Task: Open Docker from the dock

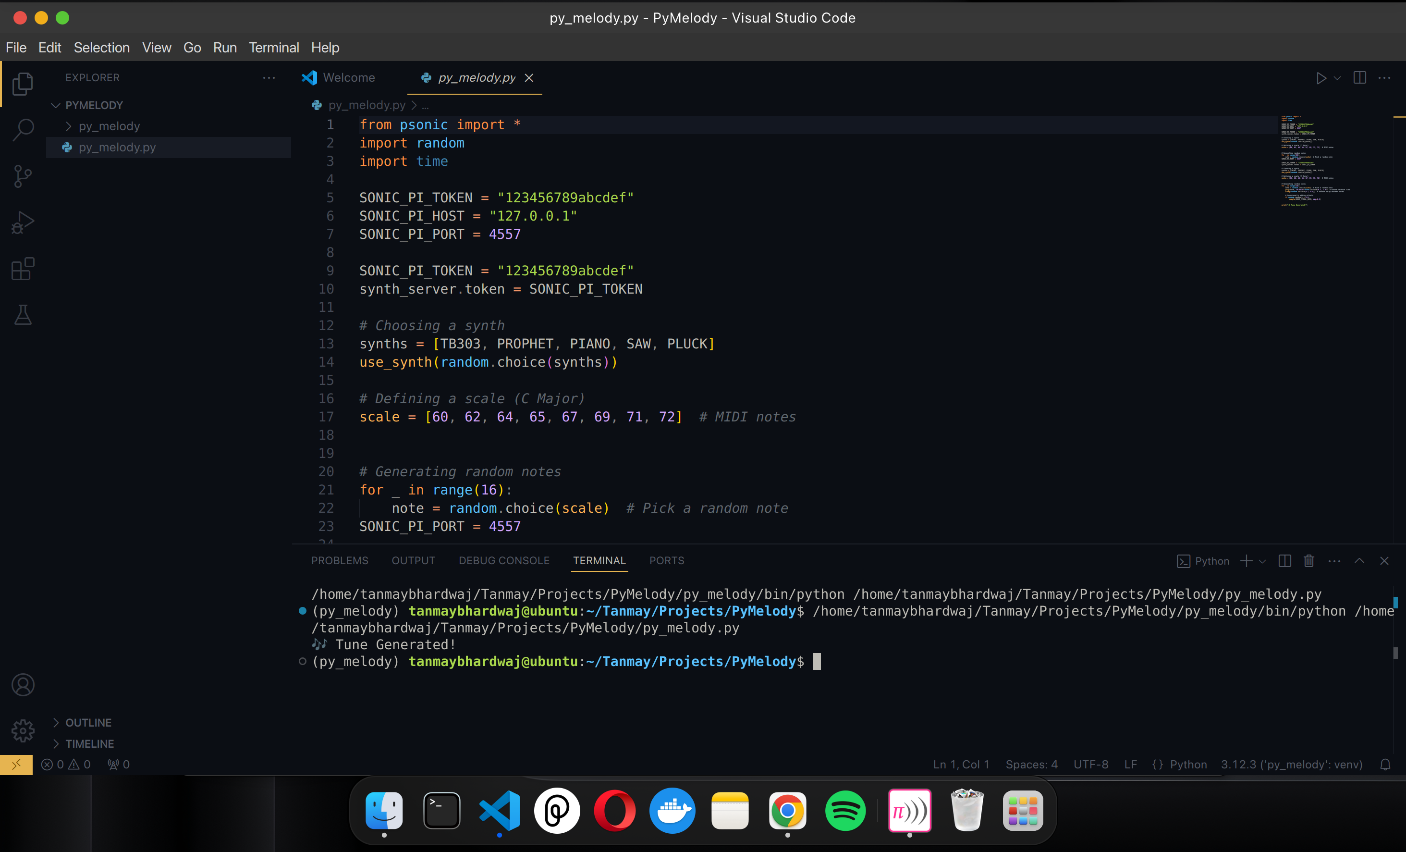Action: [672, 811]
